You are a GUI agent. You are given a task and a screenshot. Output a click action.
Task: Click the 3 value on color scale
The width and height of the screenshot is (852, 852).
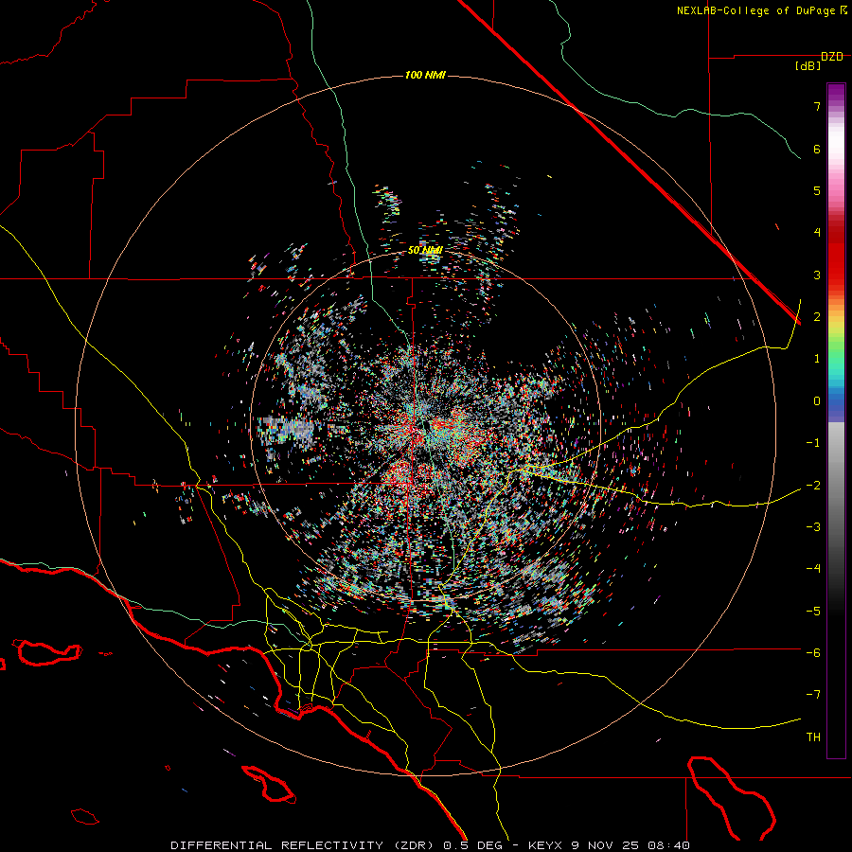click(x=817, y=275)
